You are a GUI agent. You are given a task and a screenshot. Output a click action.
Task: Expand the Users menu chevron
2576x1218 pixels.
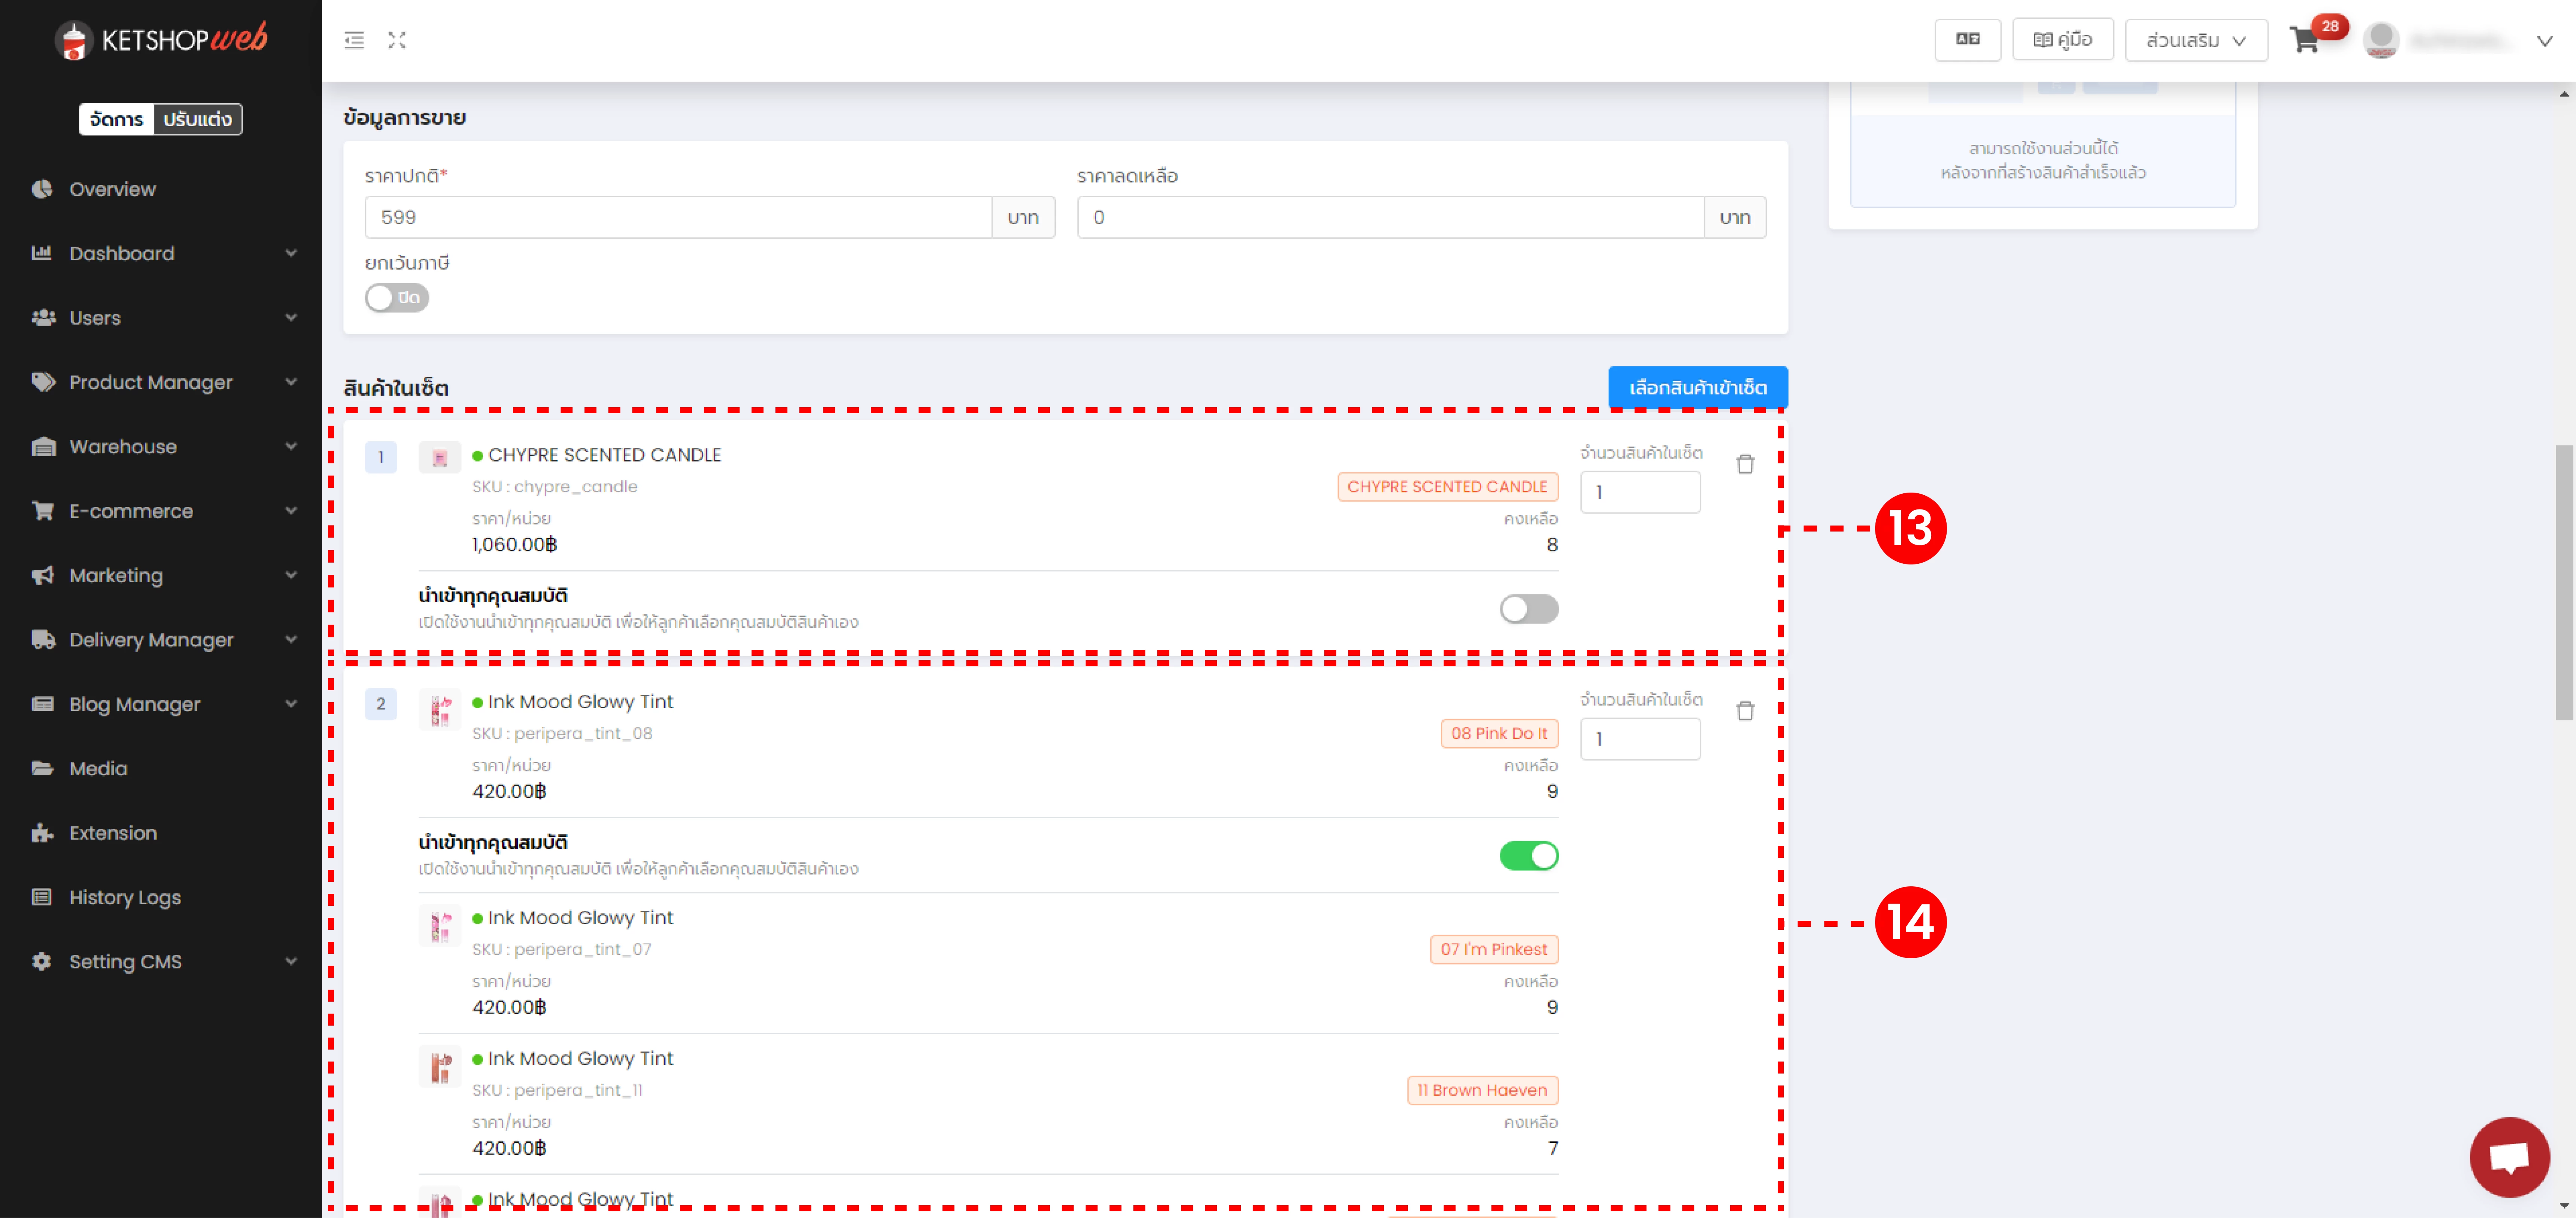[291, 318]
